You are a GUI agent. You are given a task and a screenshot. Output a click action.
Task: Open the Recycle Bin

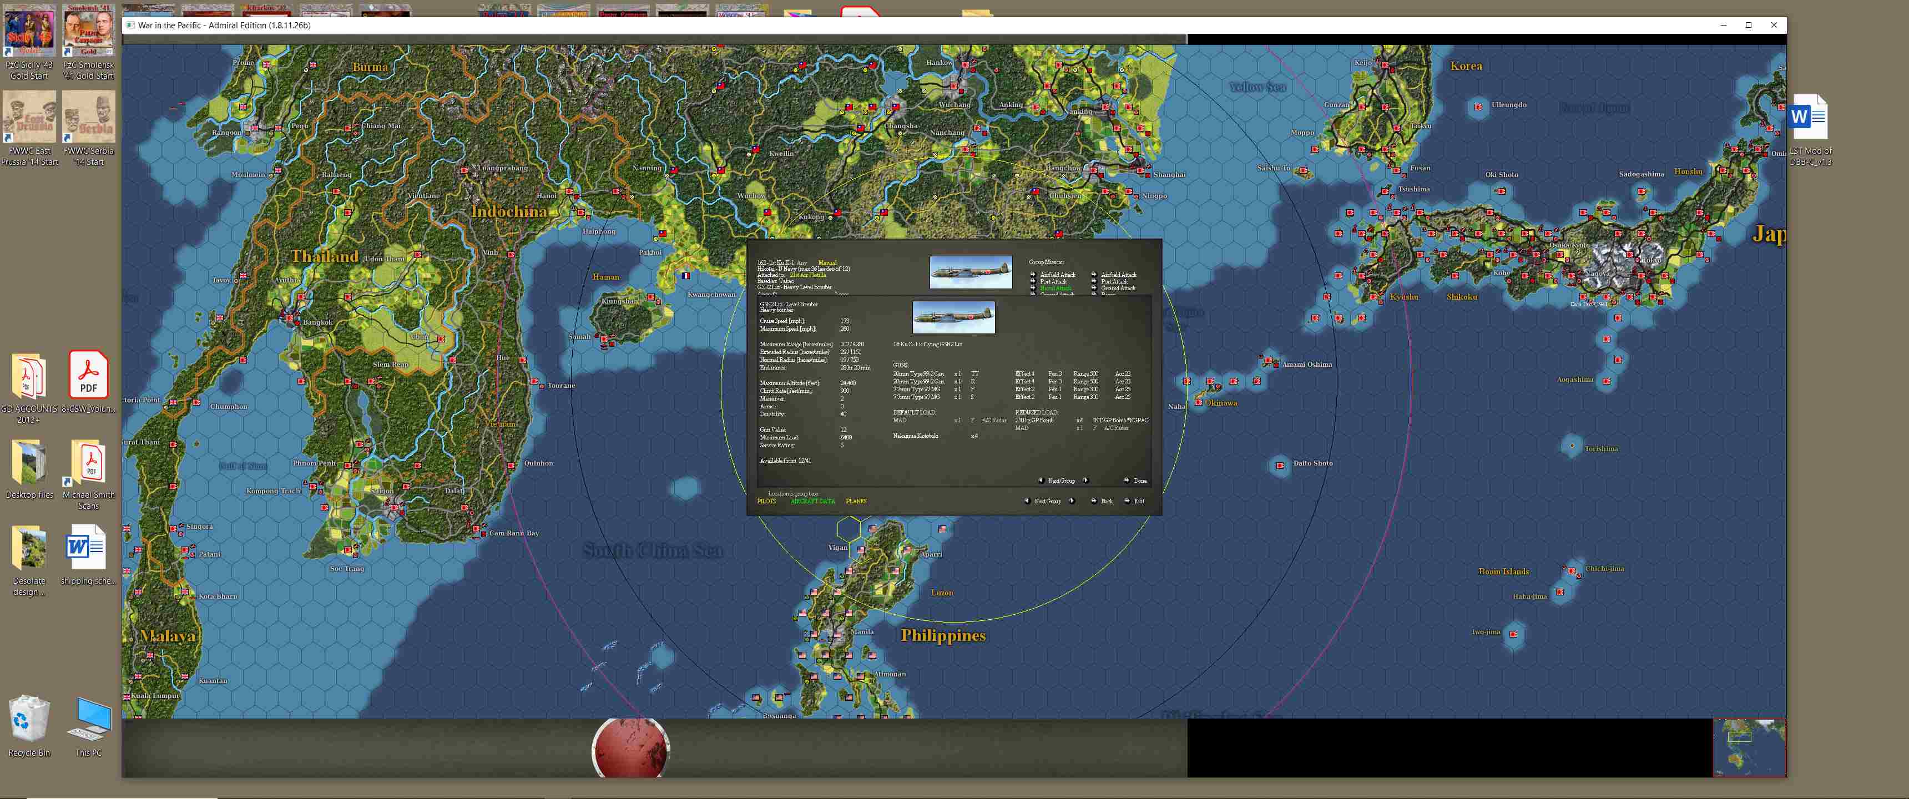click(x=29, y=725)
